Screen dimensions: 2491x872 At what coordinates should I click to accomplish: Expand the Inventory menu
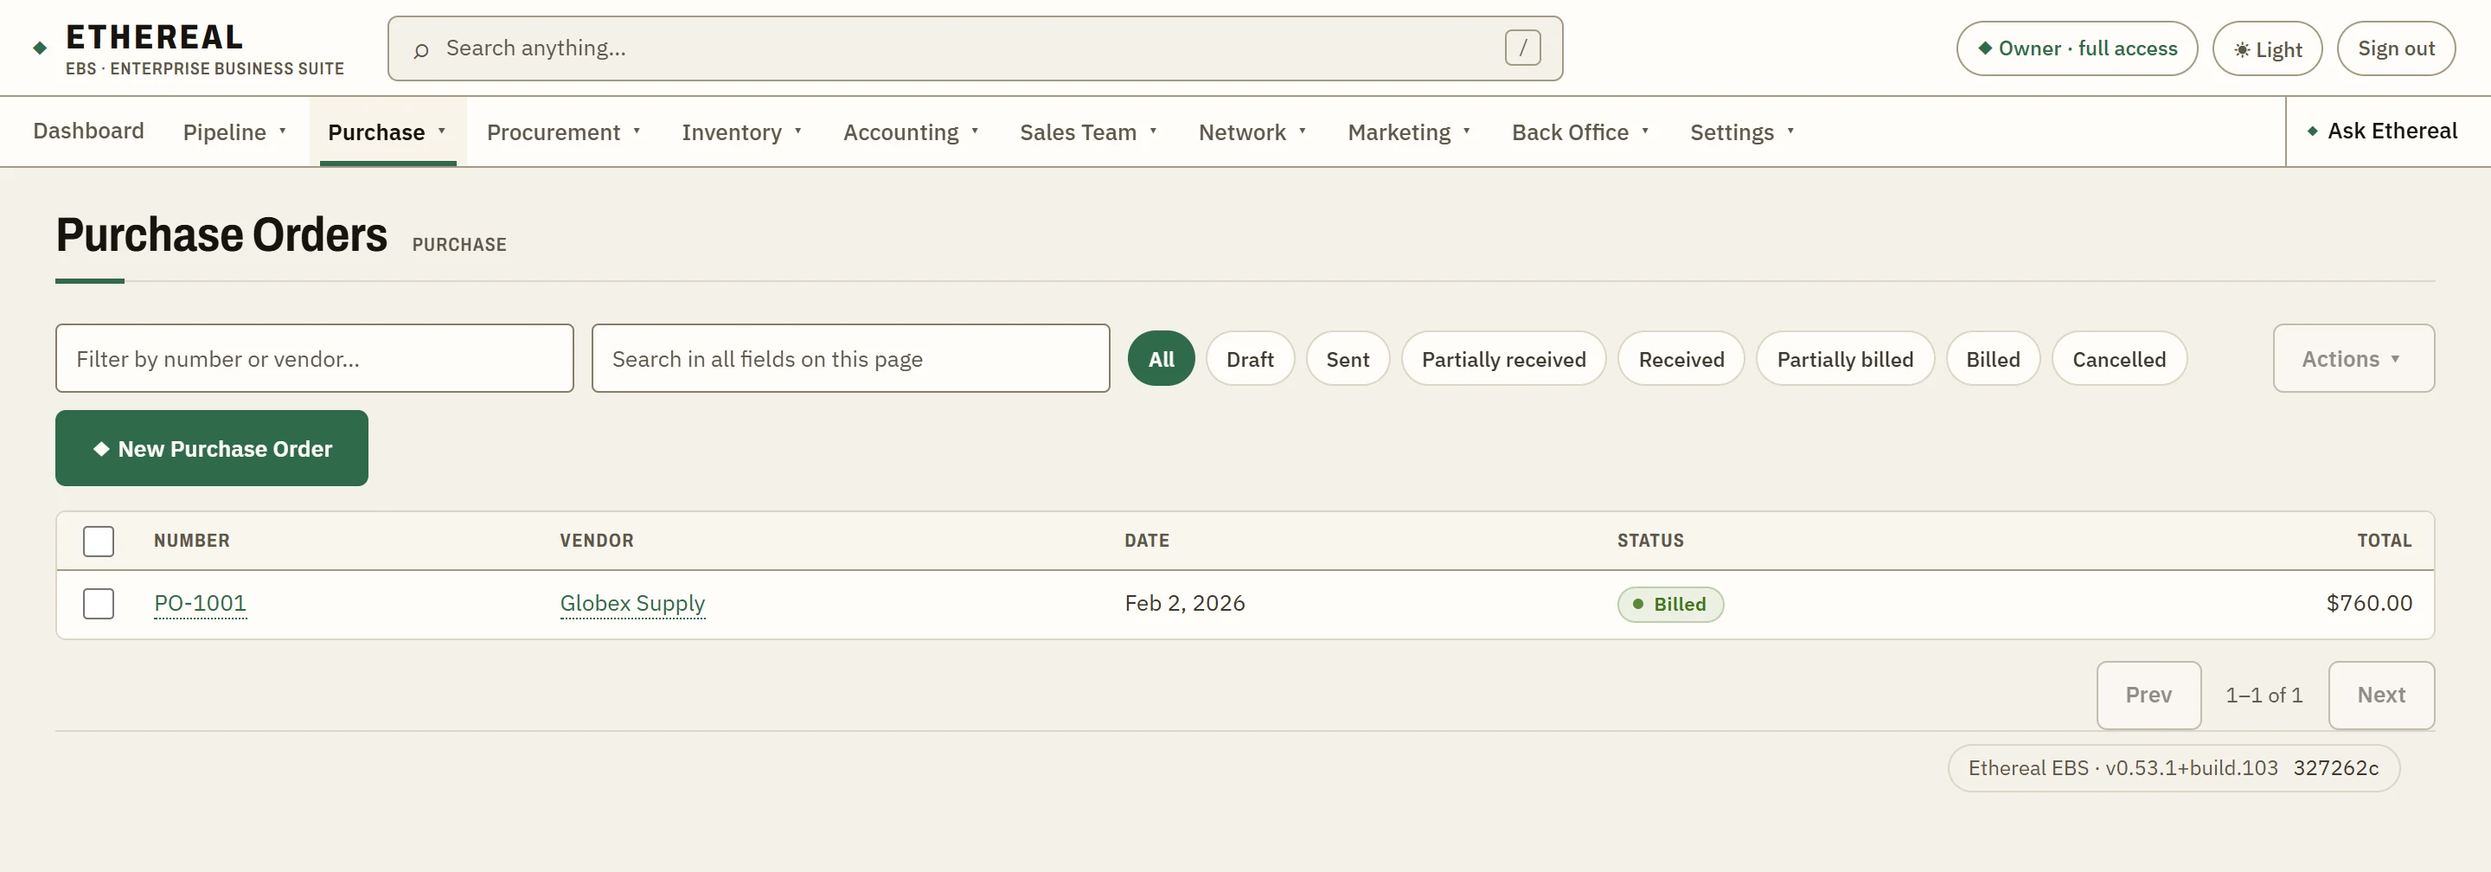click(x=742, y=131)
